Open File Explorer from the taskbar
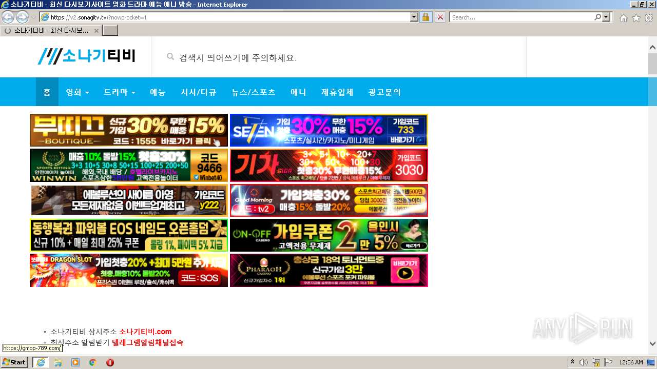This screenshot has height=369, width=657. click(58, 362)
